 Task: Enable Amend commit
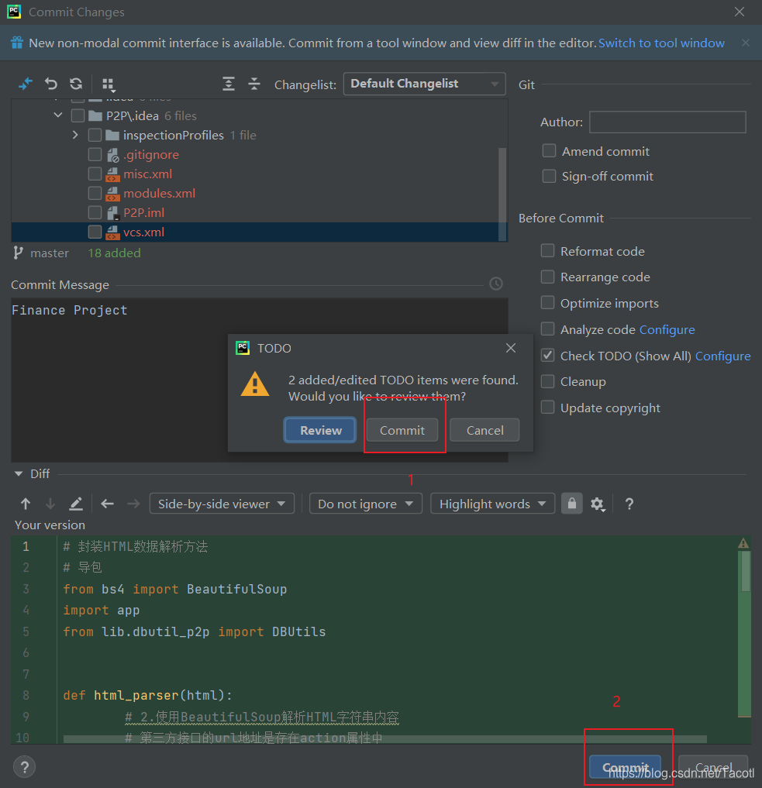click(549, 151)
